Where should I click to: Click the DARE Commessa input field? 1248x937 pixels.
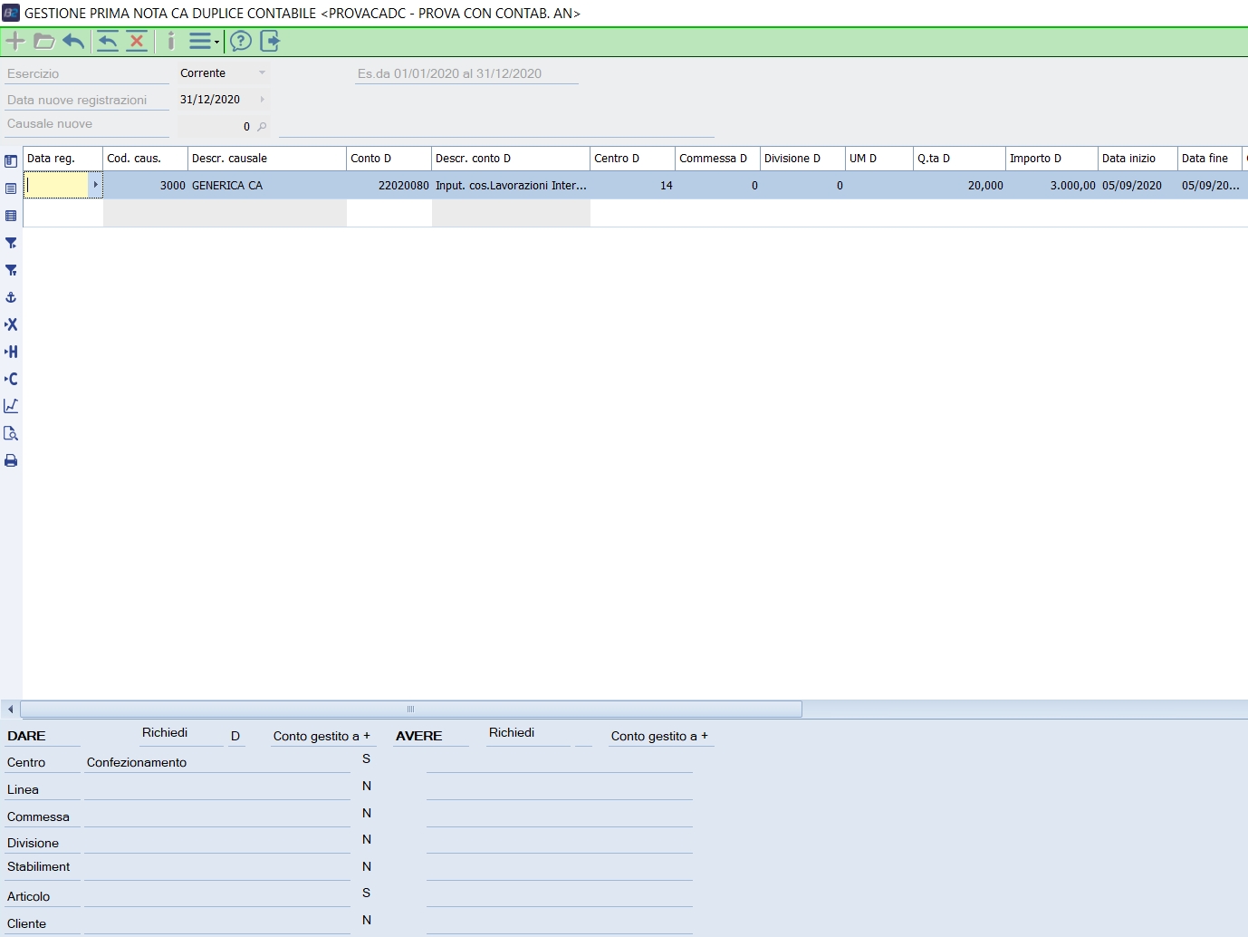coord(217,816)
